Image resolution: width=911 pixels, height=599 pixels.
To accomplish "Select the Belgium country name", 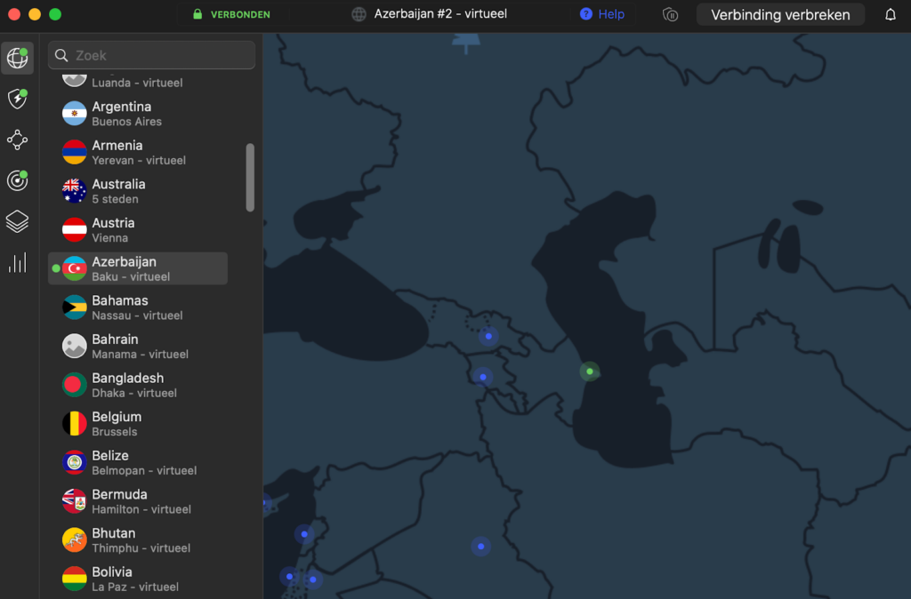I will click(117, 418).
